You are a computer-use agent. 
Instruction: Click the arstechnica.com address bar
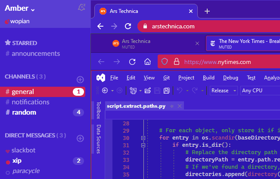pos(208,26)
